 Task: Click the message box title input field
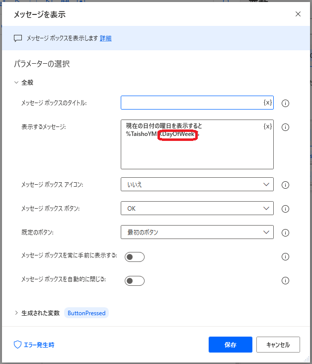tap(191, 103)
